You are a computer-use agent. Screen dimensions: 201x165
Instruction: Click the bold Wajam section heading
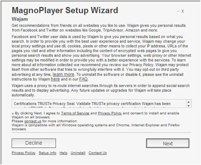pyautogui.click(x=20, y=19)
